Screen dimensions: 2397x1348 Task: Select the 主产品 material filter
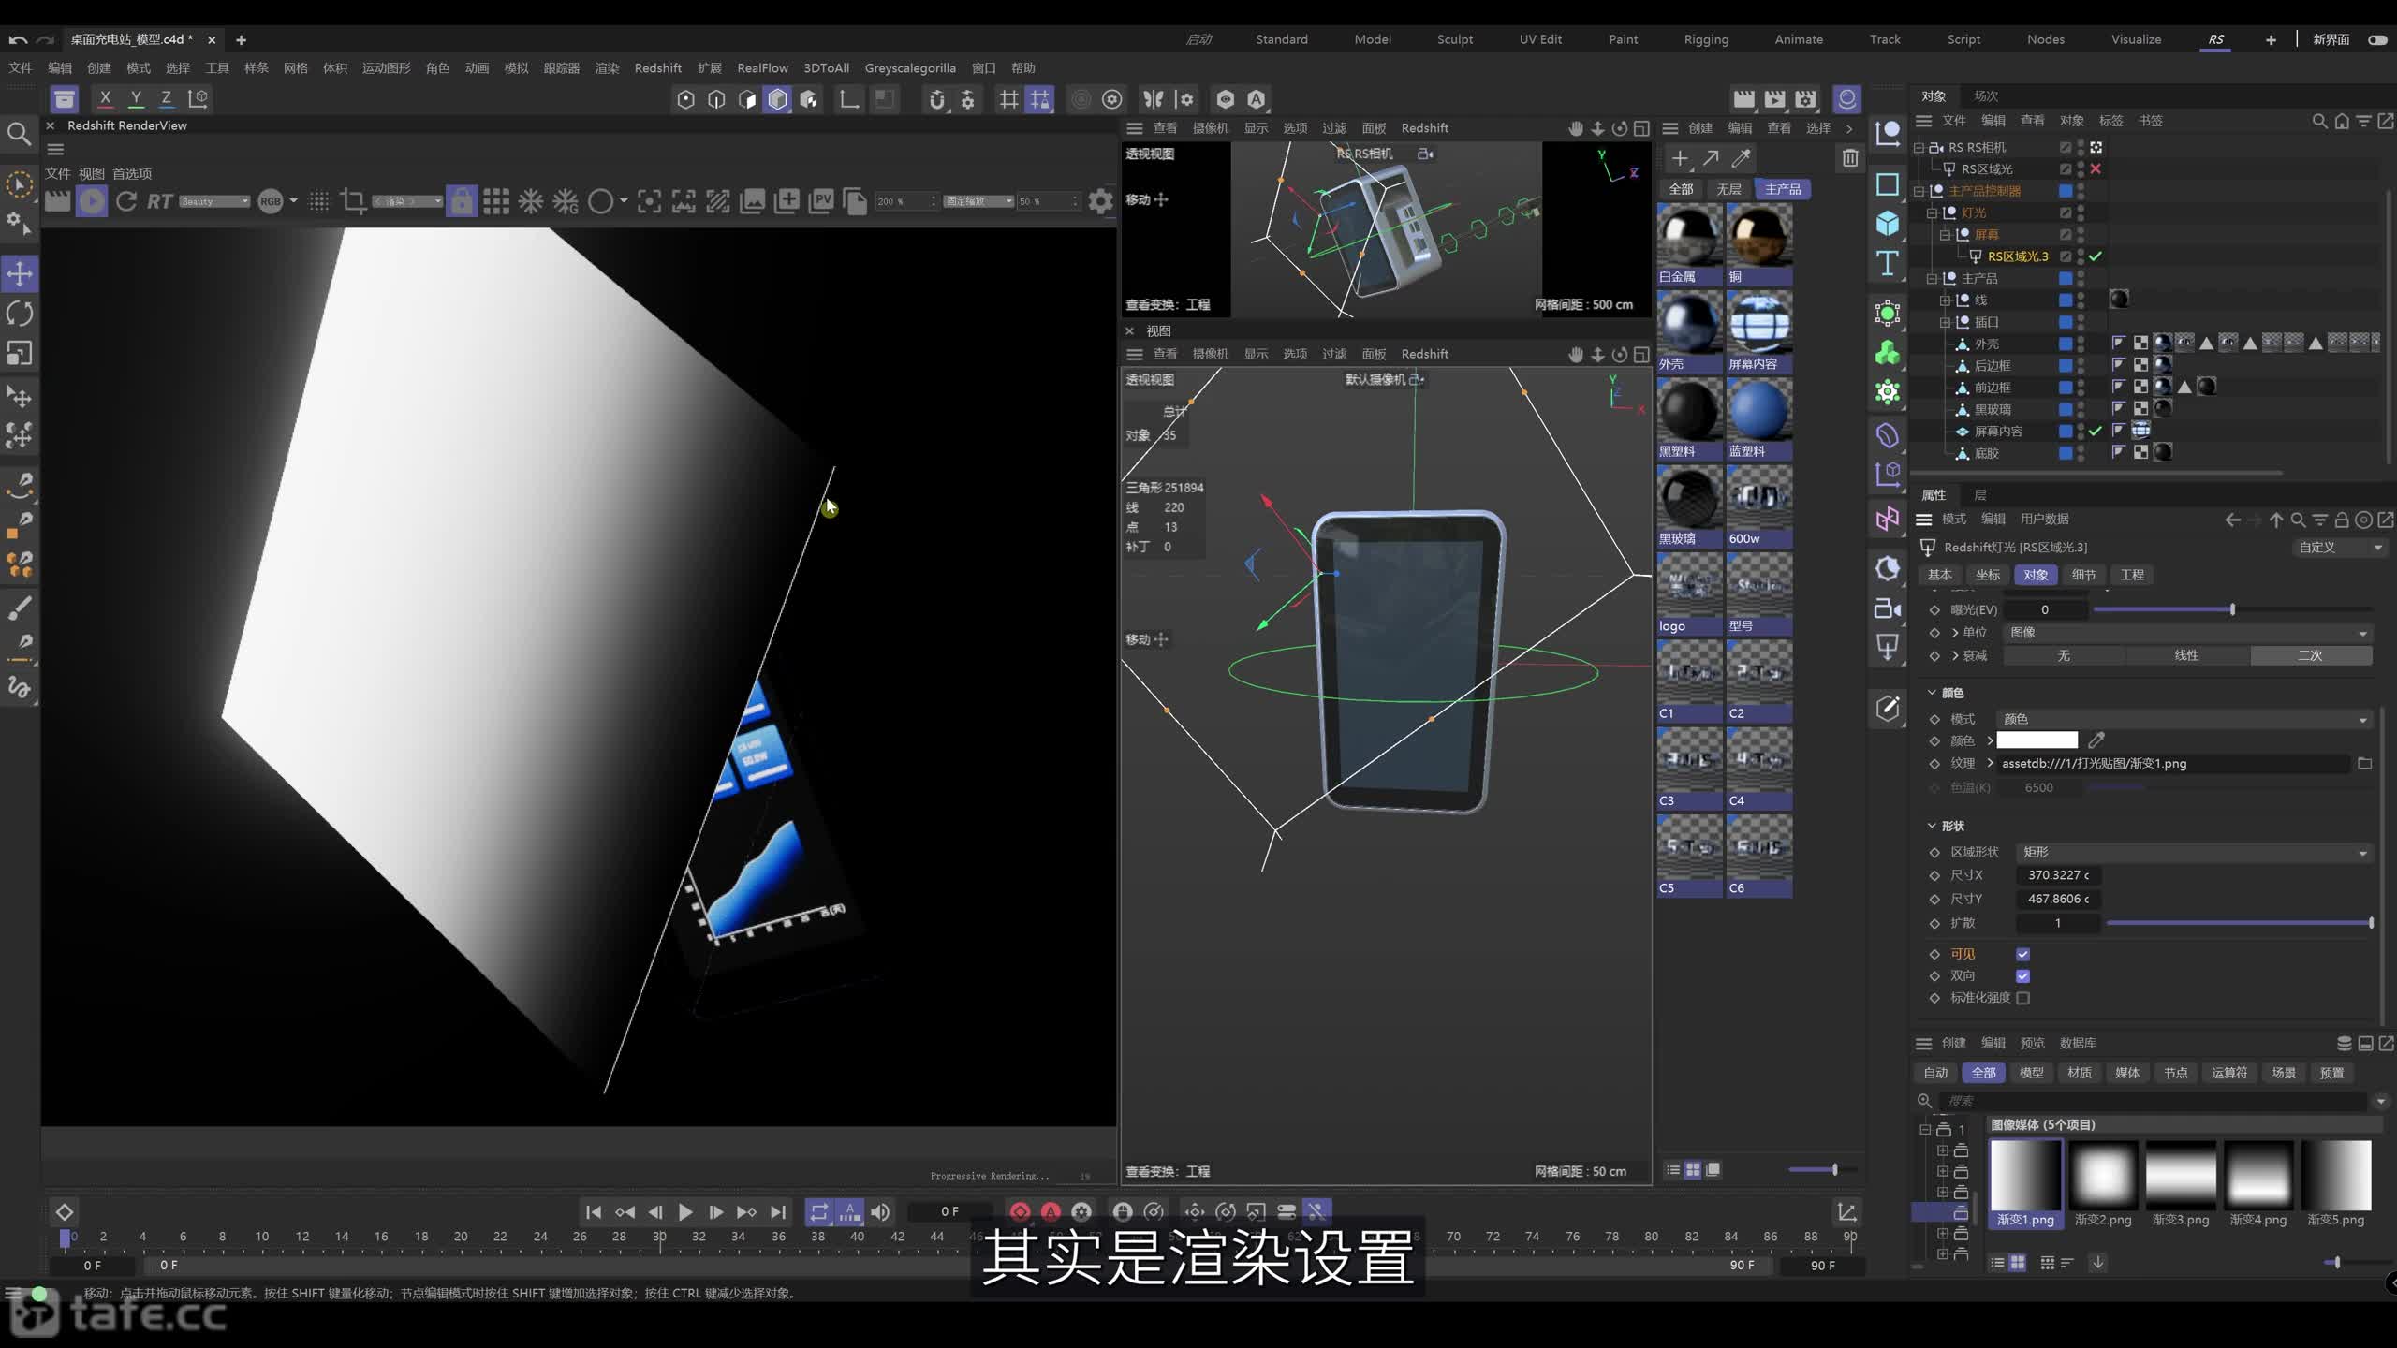[x=1783, y=189]
